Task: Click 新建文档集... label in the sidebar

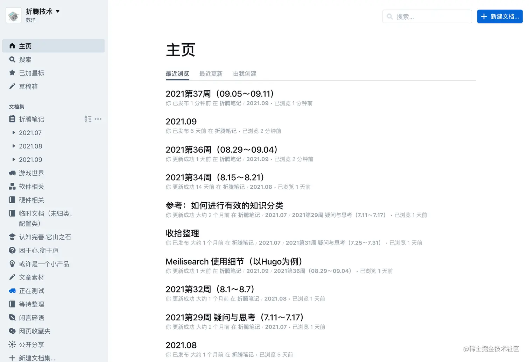Action: (x=37, y=358)
